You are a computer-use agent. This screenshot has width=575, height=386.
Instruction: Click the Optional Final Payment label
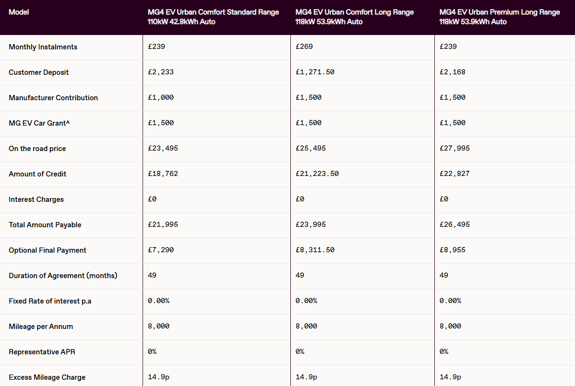(48, 250)
